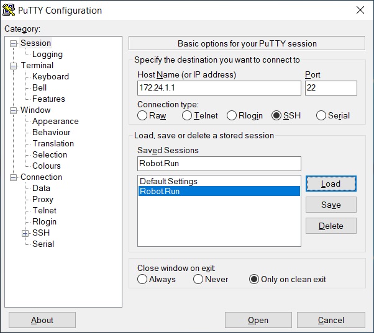
Task: Select Default Settings in saved sessions list
Action: tap(219, 181)
